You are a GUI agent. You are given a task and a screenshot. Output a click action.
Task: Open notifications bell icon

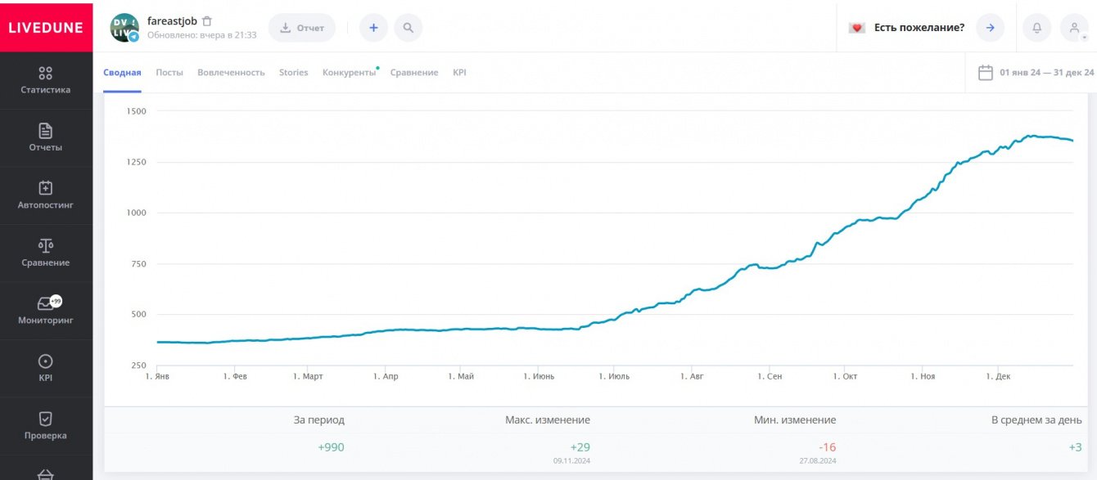pos(1036,28)
